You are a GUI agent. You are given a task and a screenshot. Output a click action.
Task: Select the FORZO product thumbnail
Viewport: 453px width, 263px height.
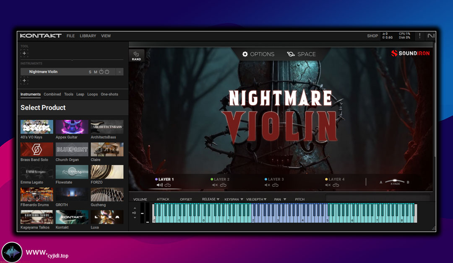click(x=107, y=172)
